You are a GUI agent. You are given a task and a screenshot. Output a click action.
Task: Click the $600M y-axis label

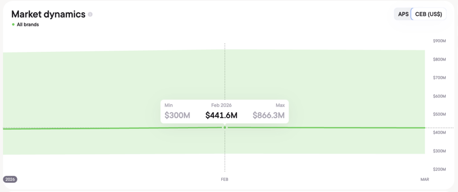[x=439, y=96]
